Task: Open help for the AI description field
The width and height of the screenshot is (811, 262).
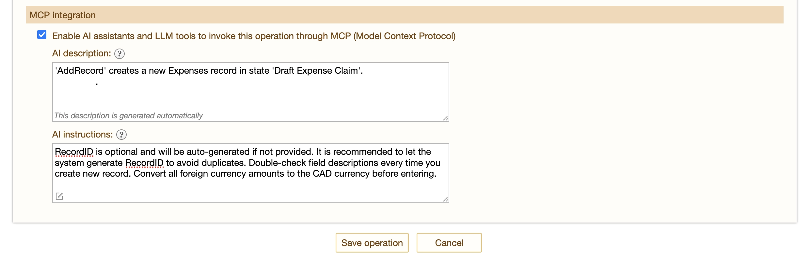Action: pyautogui.click(x=120, y=54)
